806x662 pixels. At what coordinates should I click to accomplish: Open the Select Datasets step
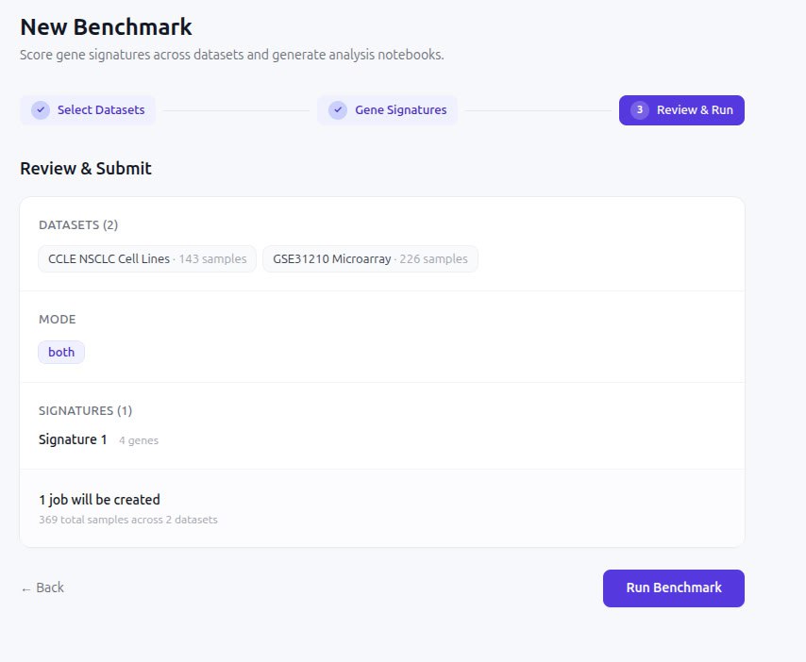coord(88,110)
